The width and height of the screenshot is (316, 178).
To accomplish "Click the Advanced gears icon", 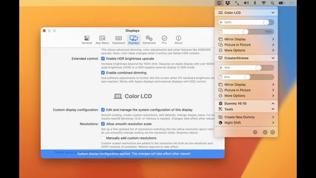I will (x=149, y=40).
